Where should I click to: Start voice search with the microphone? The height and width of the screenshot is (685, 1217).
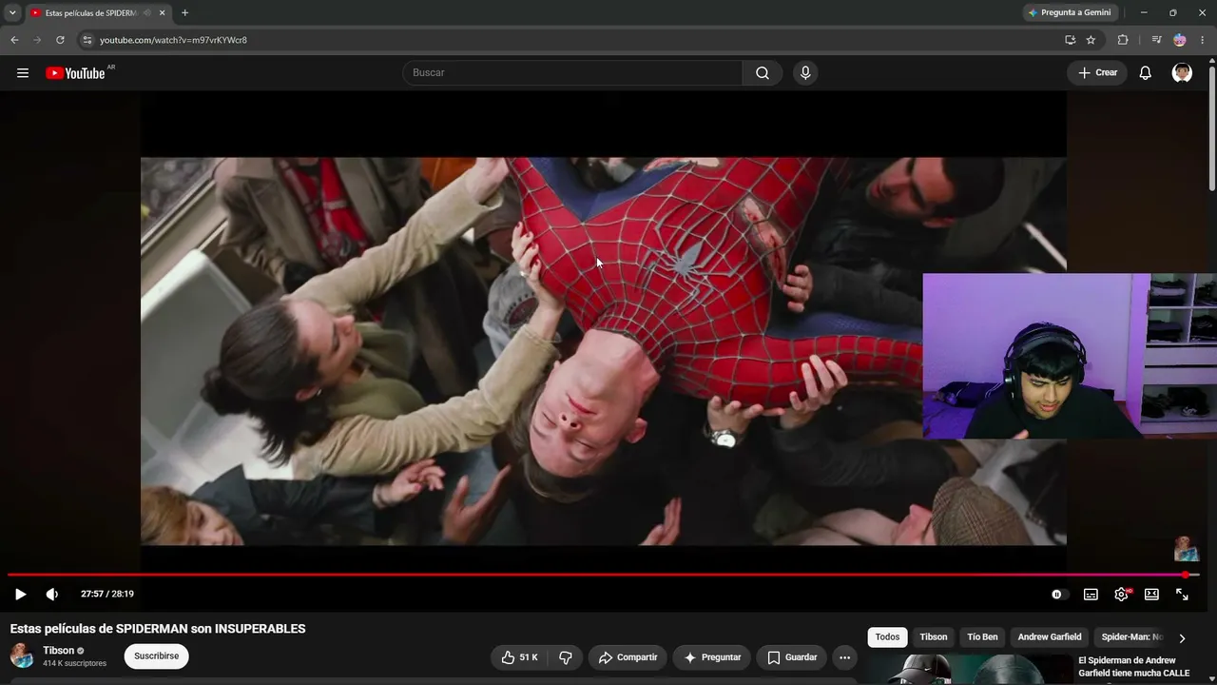coord(805,73)
